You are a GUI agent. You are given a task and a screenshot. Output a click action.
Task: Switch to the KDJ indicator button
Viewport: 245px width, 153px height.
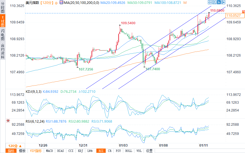point(80,151)
